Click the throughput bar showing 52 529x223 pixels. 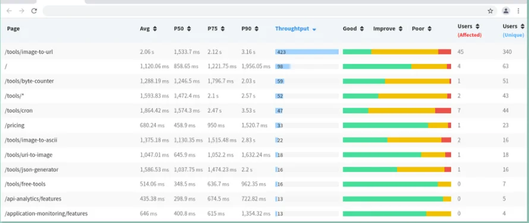tap(307, 96)
